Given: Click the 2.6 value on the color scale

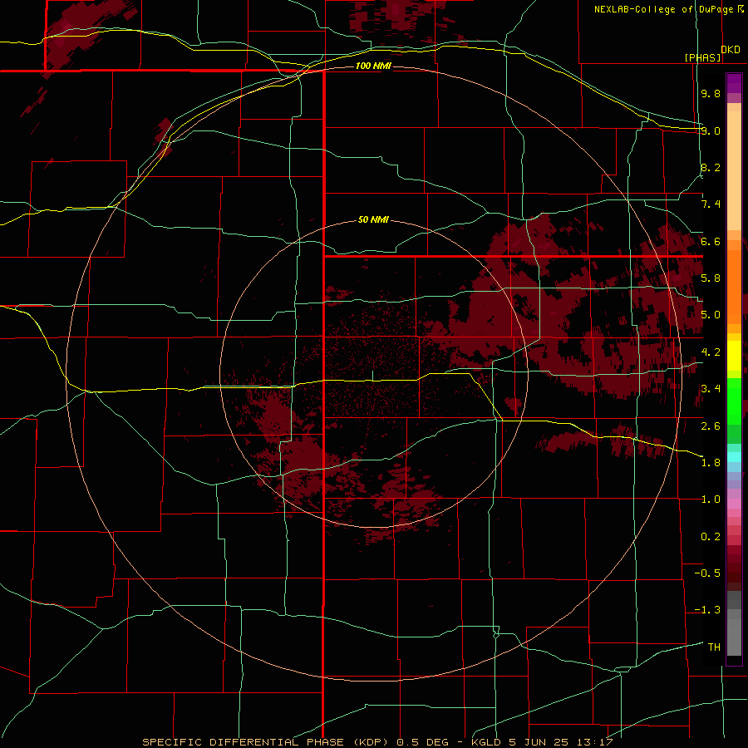Looking at the screenshot, I should 711,426.
